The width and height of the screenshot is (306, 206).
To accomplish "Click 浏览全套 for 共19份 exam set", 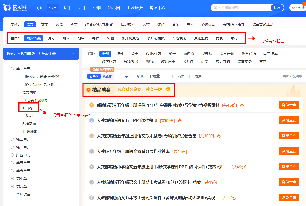I will 289,182.
